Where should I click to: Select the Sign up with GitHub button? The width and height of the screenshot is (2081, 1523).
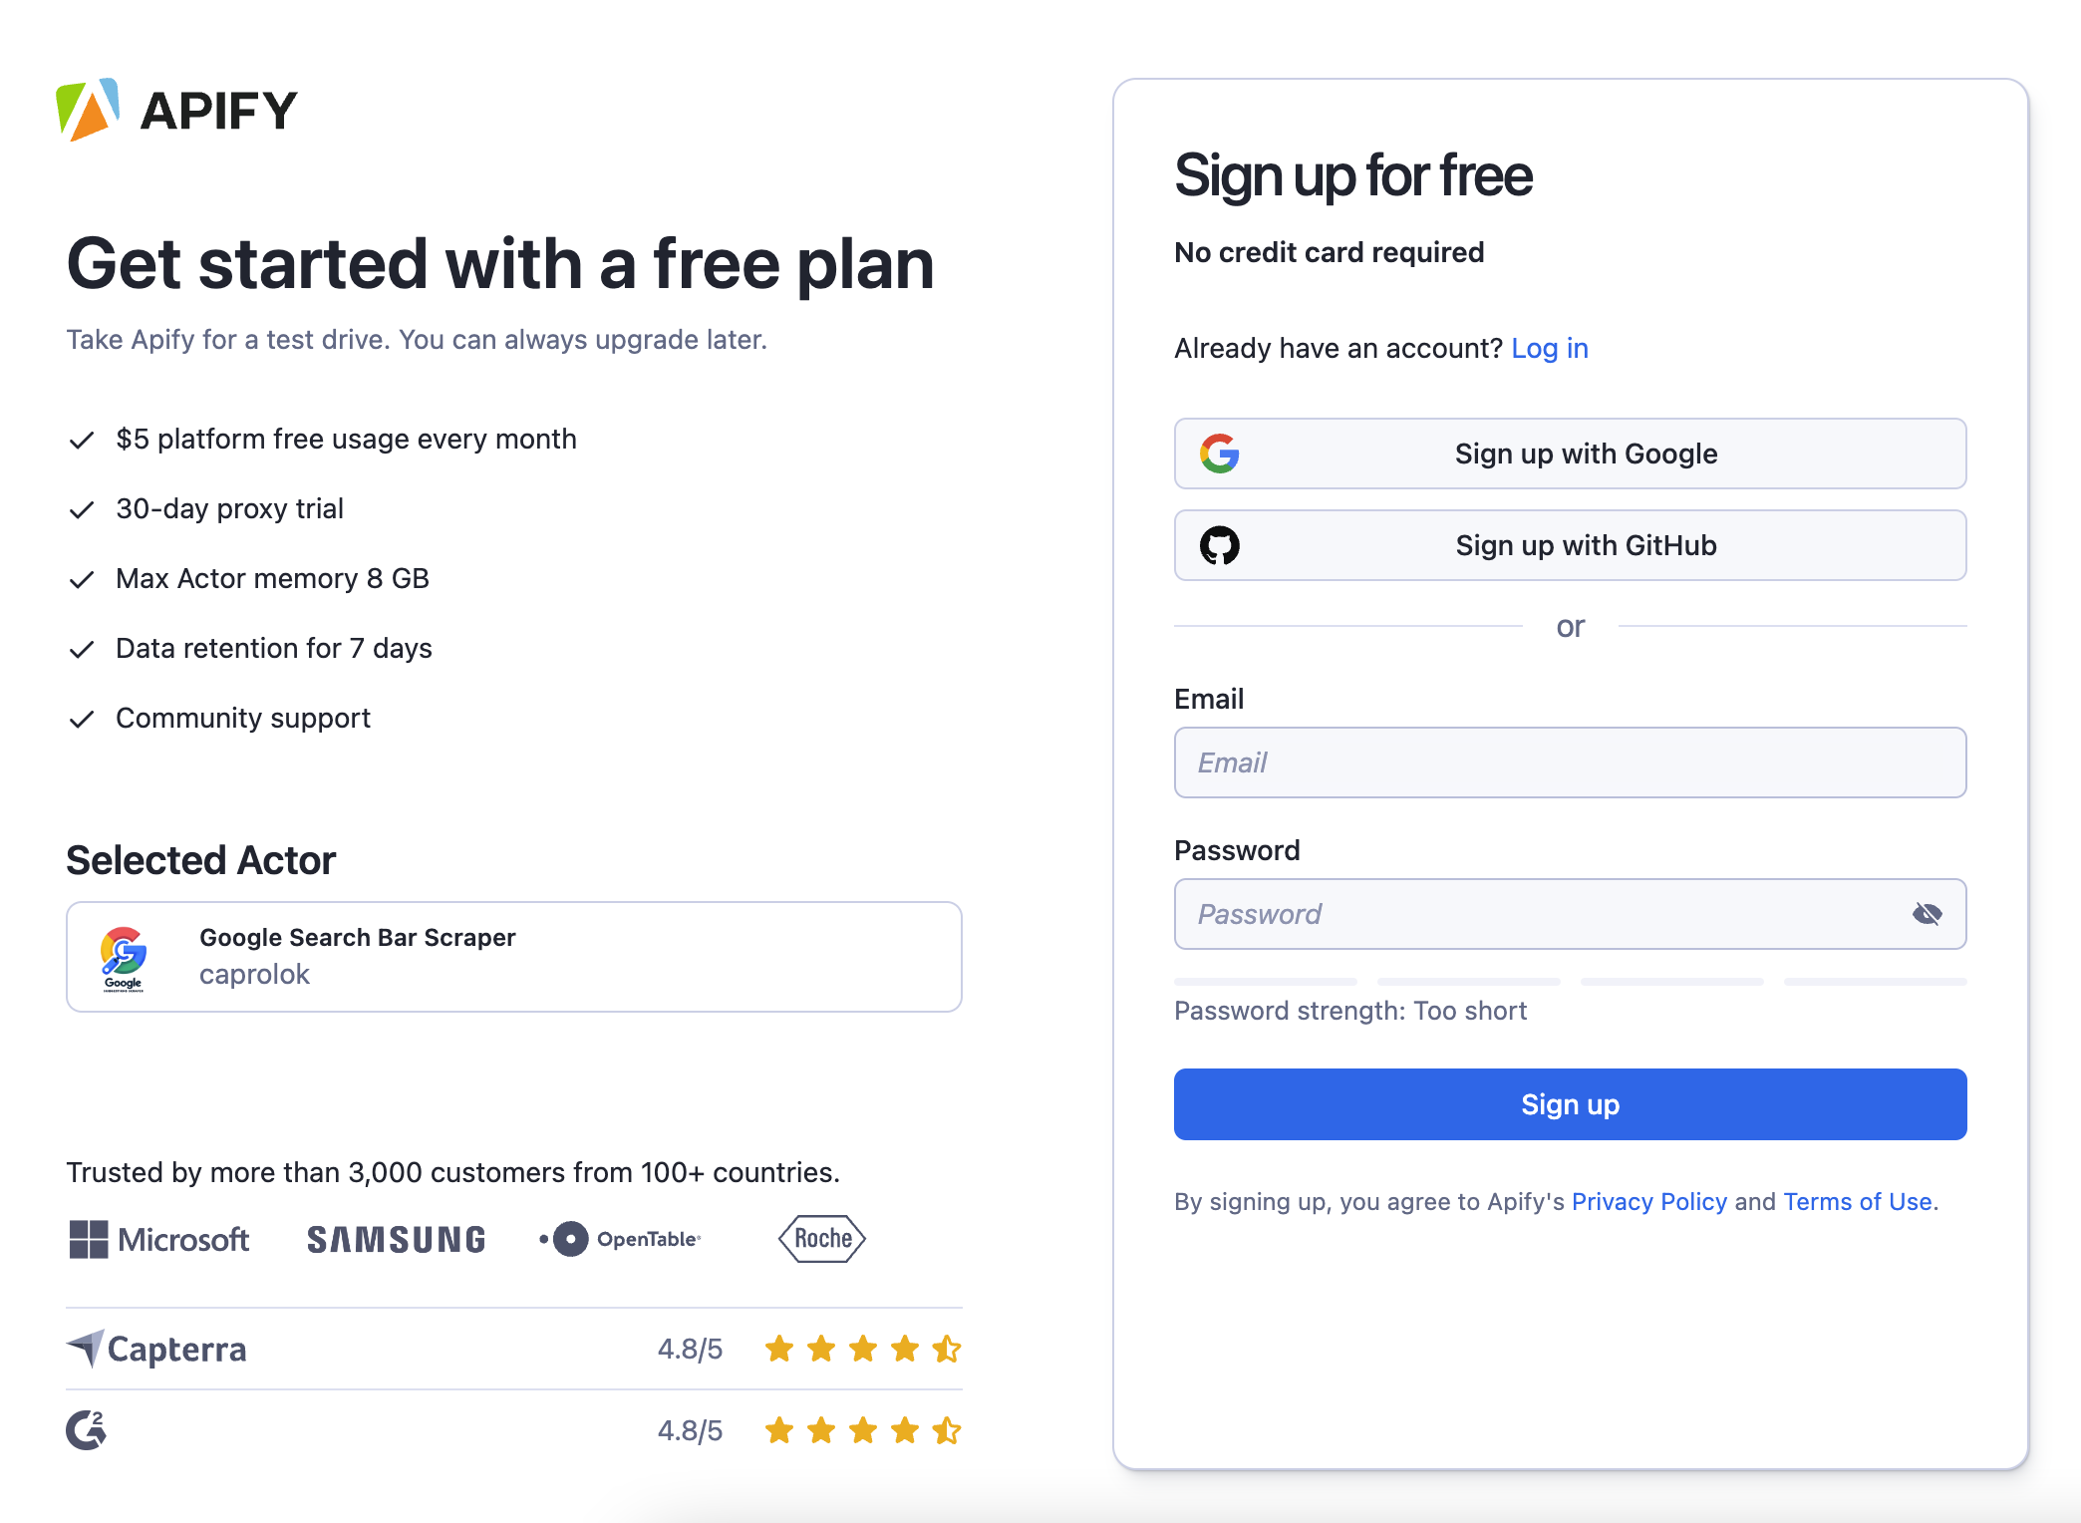1571,545
